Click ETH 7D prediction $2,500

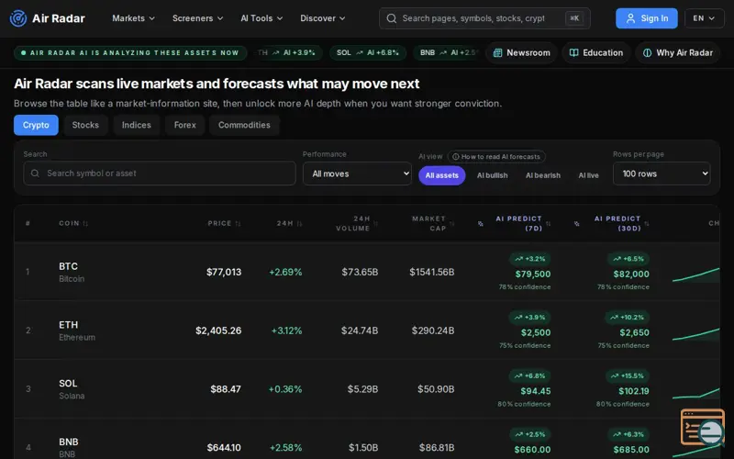tap(536, 332)
